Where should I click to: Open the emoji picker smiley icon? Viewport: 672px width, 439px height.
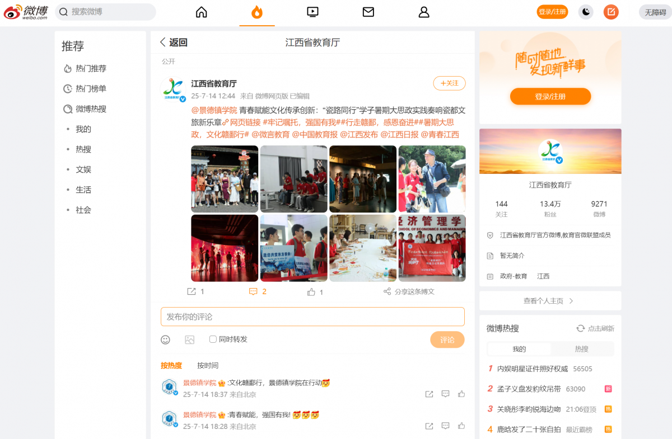pyautogui.click(x=165, y=339)
